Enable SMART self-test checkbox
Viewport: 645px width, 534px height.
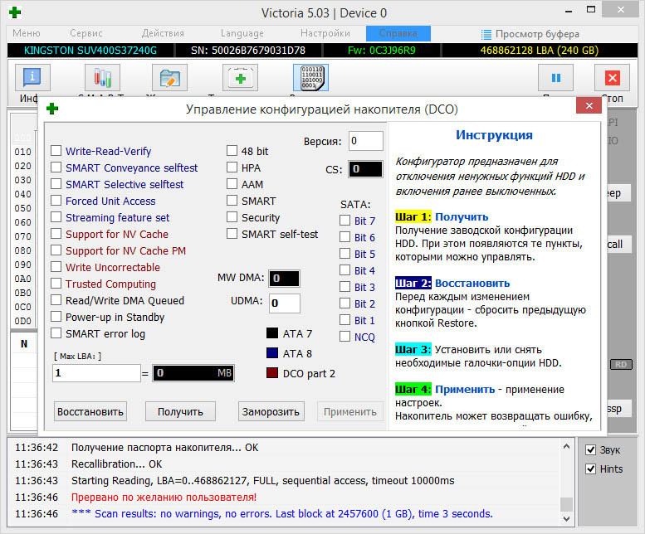point(232,234)
